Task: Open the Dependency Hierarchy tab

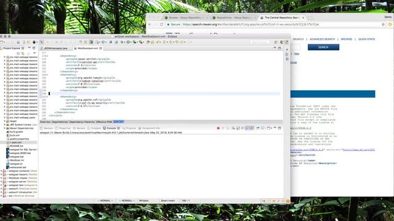Action: [x=82, y=122]
